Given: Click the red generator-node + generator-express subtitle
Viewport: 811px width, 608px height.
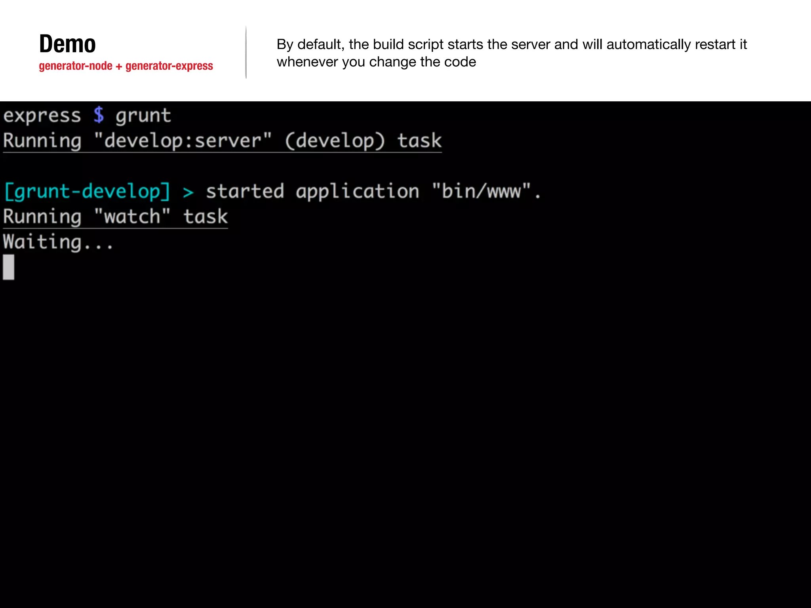Looking at the screenshot, I should [126, 66].
